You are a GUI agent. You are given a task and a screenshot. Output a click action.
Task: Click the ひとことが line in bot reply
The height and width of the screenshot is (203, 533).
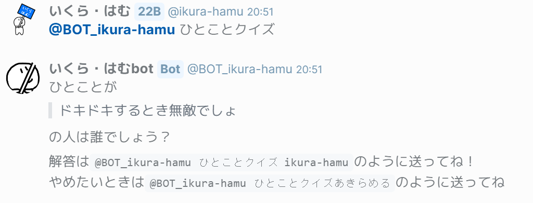tap(83, 87)
